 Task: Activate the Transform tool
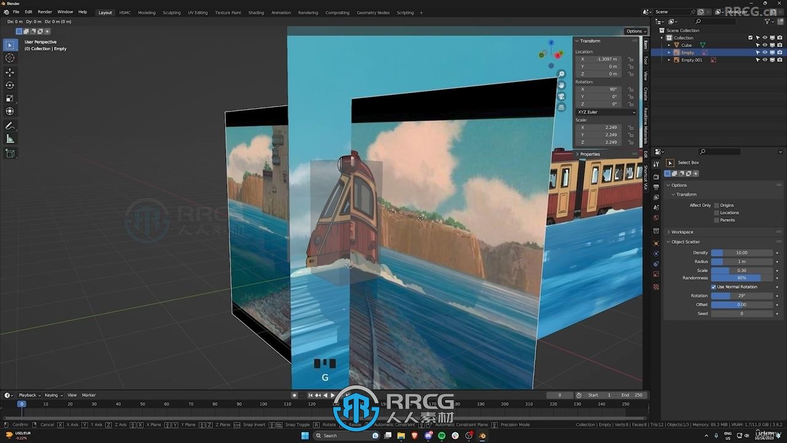[10, 111]
